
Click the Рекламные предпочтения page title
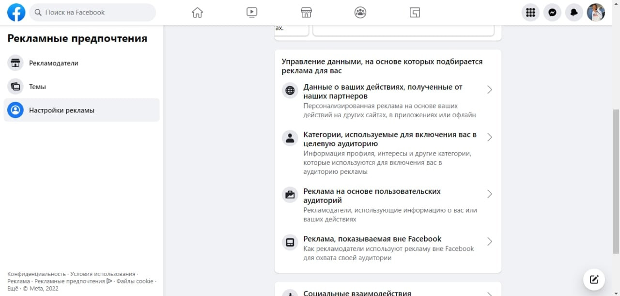tap(77, 38)
